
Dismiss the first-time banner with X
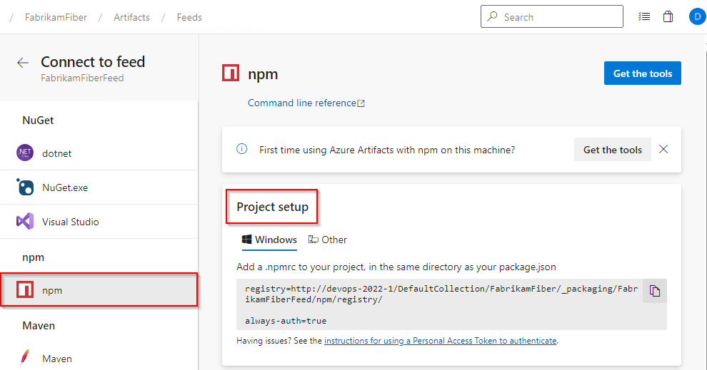(x=663, y=149)
